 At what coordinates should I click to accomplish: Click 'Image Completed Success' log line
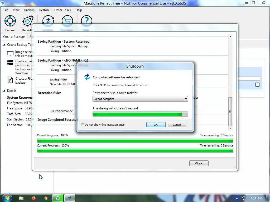[x=57, y=120]
